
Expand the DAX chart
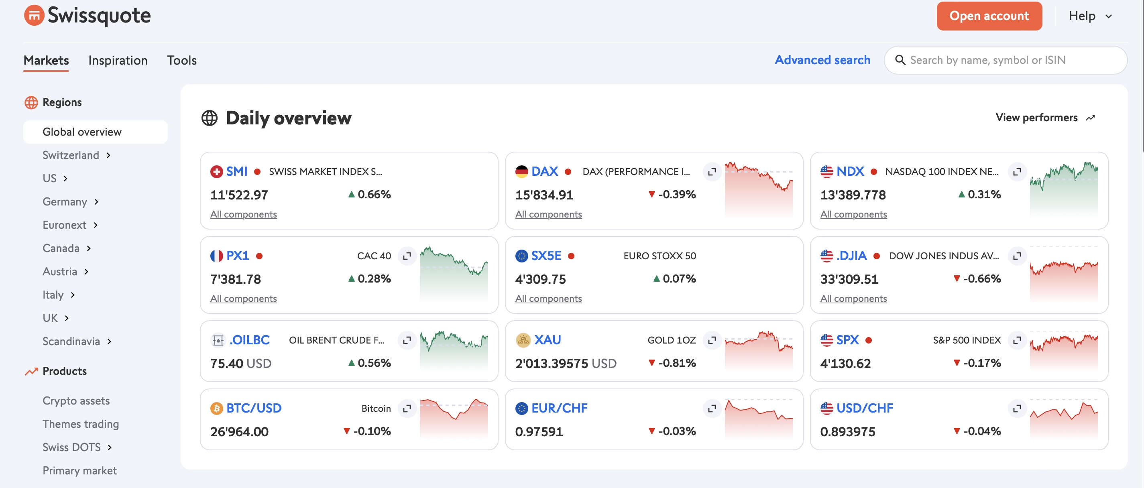tap(712, 172)
